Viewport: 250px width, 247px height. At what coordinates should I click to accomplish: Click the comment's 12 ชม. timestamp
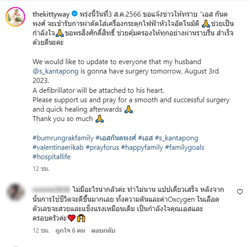[41, 230]
